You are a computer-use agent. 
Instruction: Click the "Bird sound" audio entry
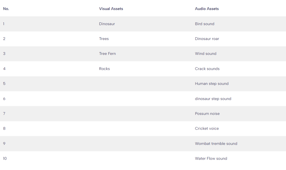coord(205,24)
